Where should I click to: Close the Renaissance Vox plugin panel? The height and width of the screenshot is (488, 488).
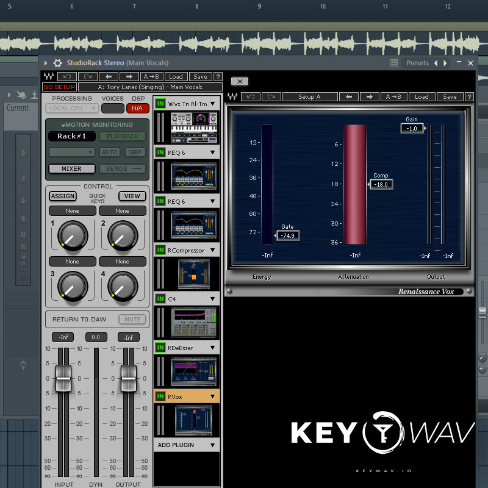240,82
